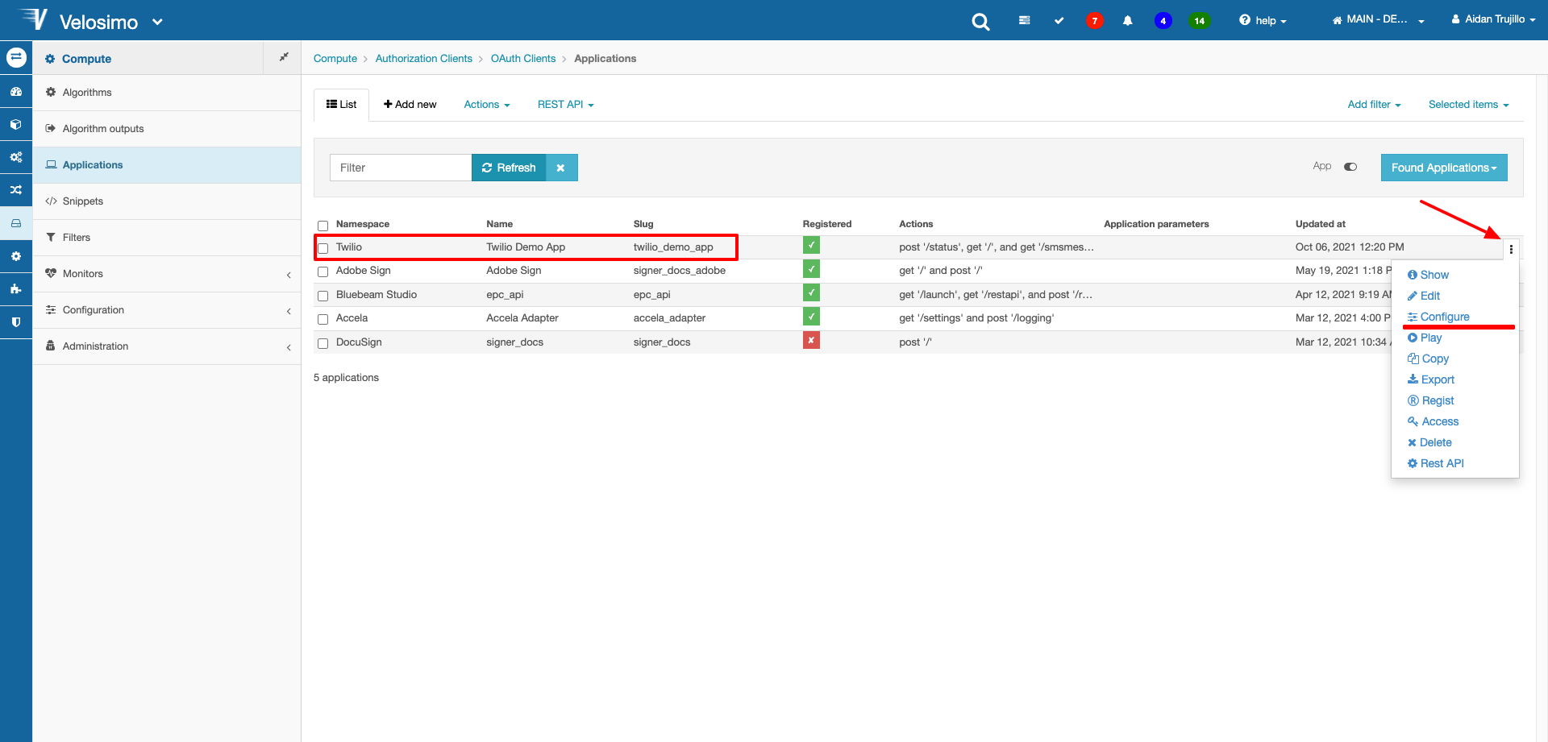
Task: Go to Compute breadcrumb link
Action: (x=335, y=59)
